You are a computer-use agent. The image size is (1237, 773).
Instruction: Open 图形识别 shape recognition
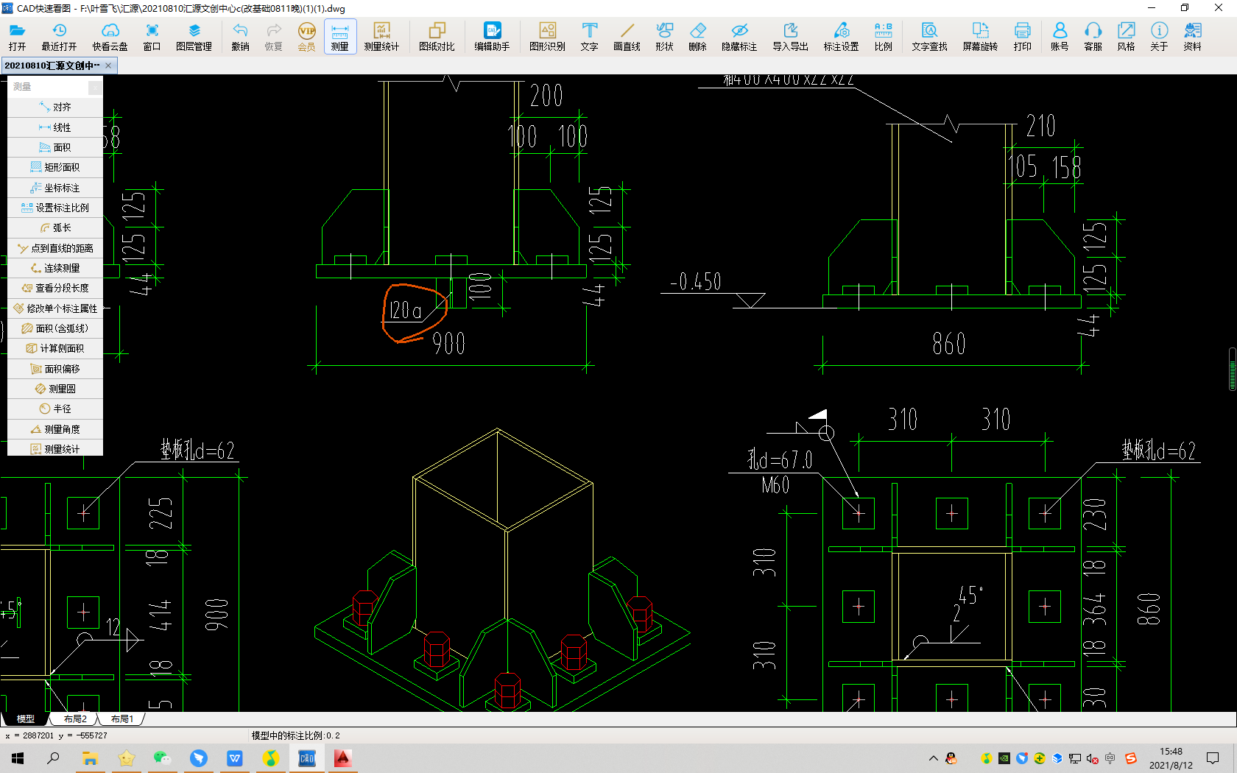pos(547,36)
